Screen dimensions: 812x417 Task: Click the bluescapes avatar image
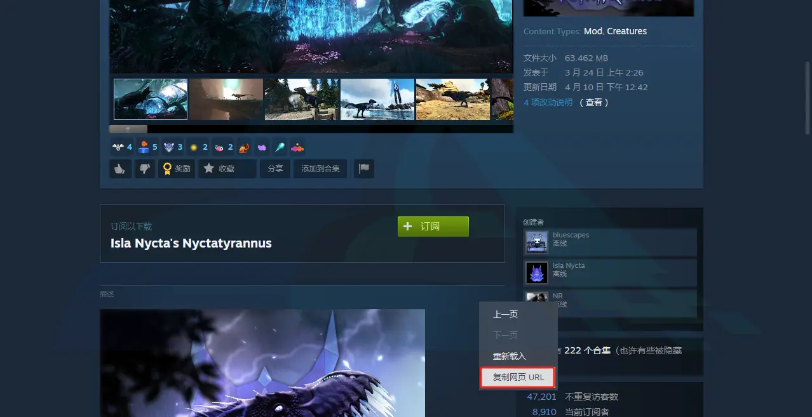point(537,242)
